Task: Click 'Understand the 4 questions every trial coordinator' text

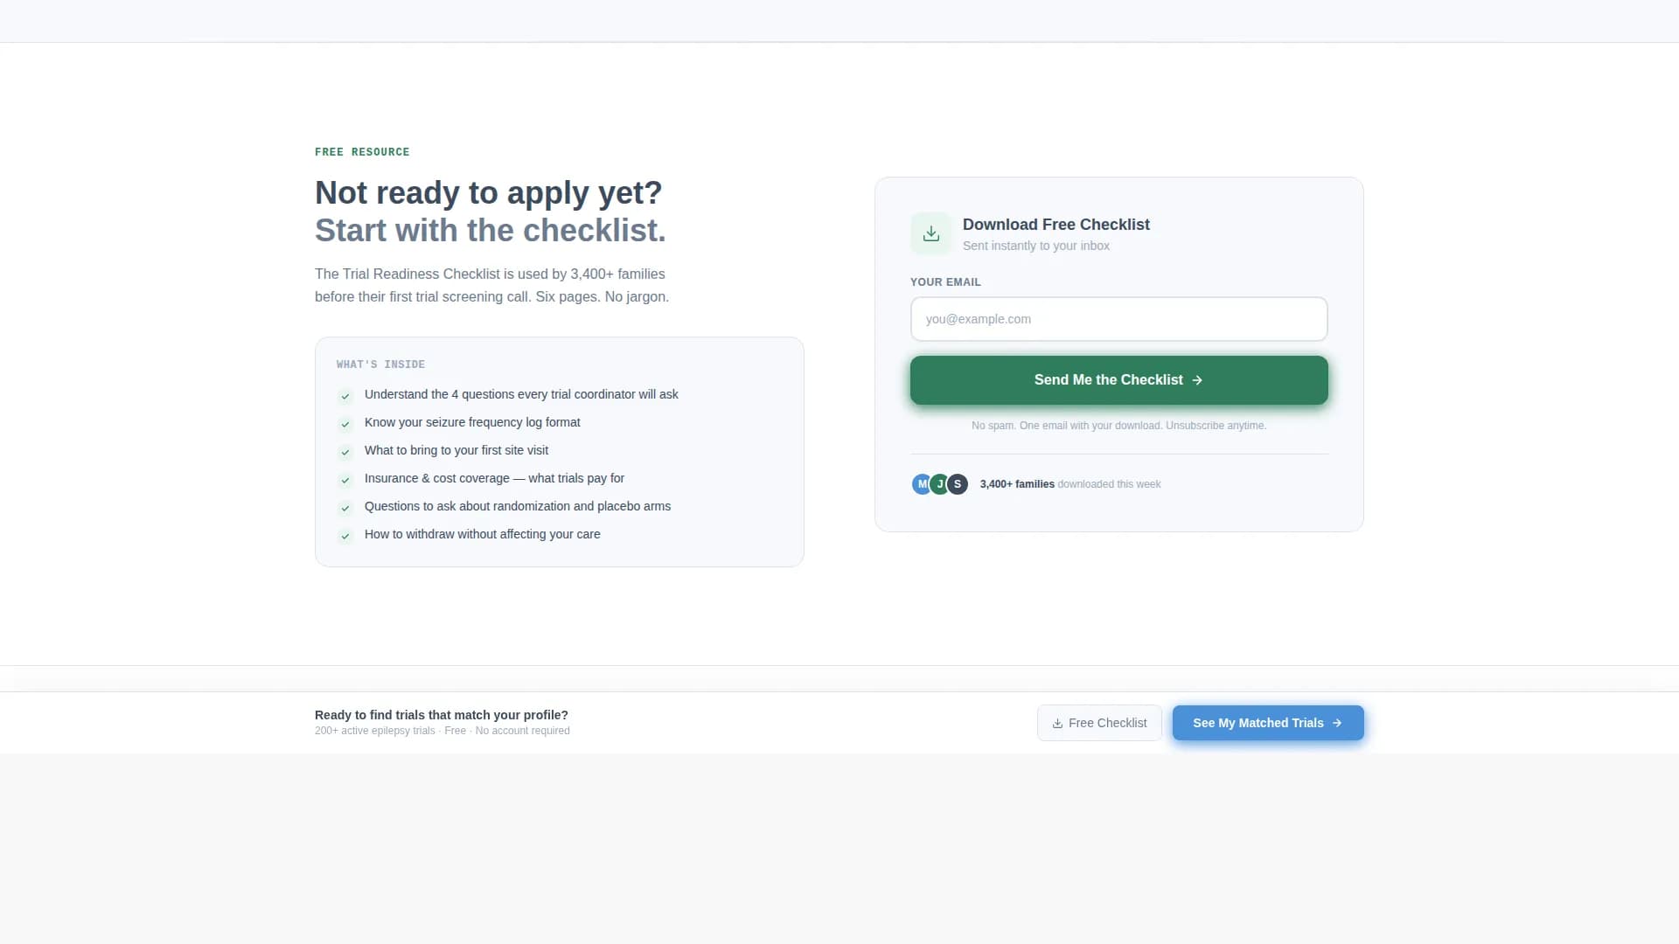Action: coord(521,394)
